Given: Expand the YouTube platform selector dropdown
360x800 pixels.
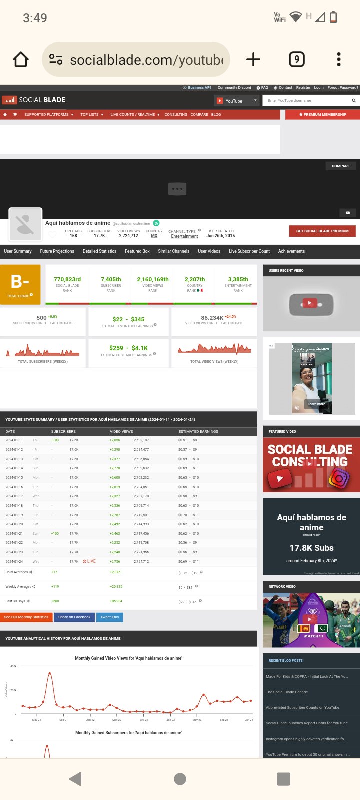Looking at the screenshot, I should [236, 101].
